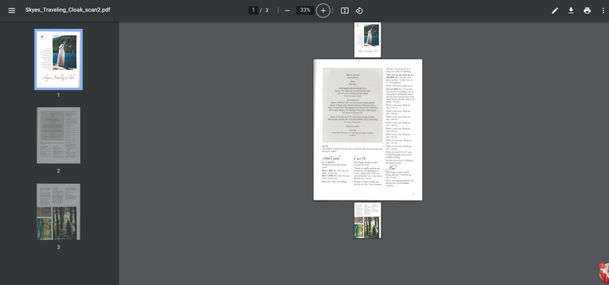Download the PDF file
The width and height of the screenshot is (609, 285).
point(571,11)
